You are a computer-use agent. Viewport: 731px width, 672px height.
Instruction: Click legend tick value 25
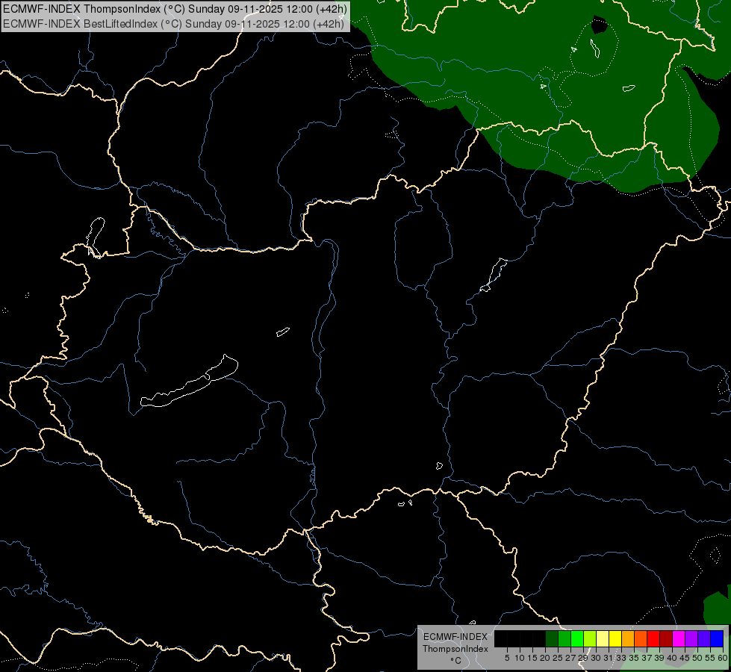pos(558,658)
